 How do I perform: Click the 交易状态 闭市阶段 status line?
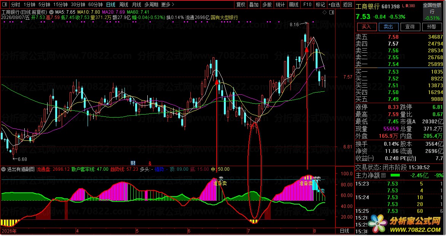pyautogui.click(x=393, y=168)
